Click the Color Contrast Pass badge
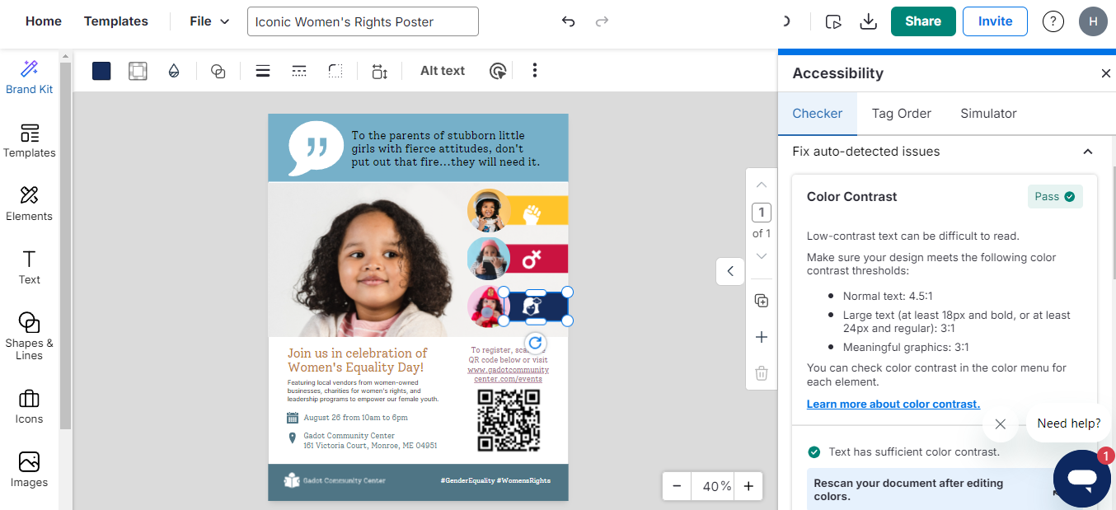 click(1055, 197)
